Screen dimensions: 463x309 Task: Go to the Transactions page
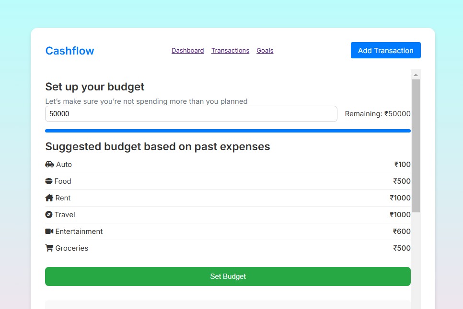(x=230, y=51)
